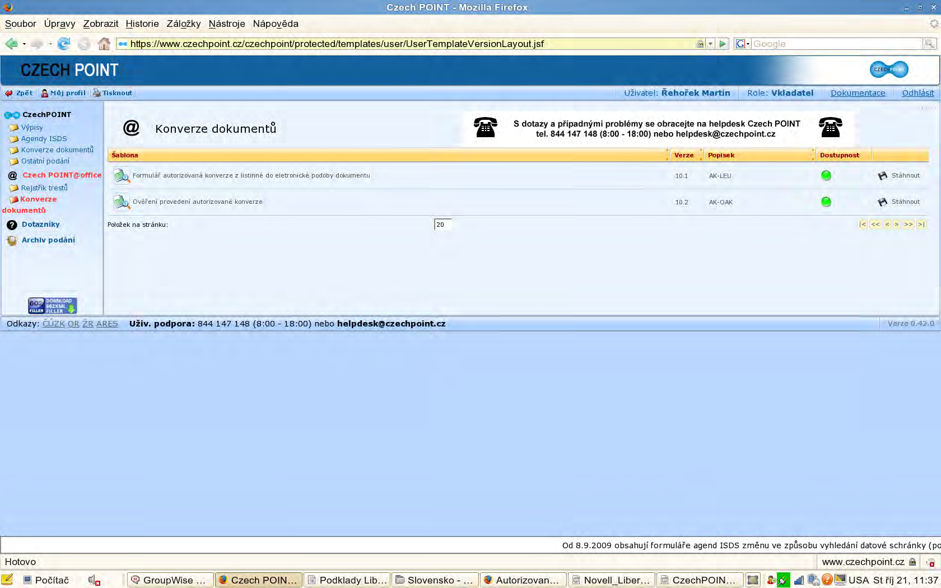Image resolution: width=941 pixels, height=588 pixels.
Task: Switch to GroupWise taskbar window
Action: pyautogui.click(x=170, y=580)
